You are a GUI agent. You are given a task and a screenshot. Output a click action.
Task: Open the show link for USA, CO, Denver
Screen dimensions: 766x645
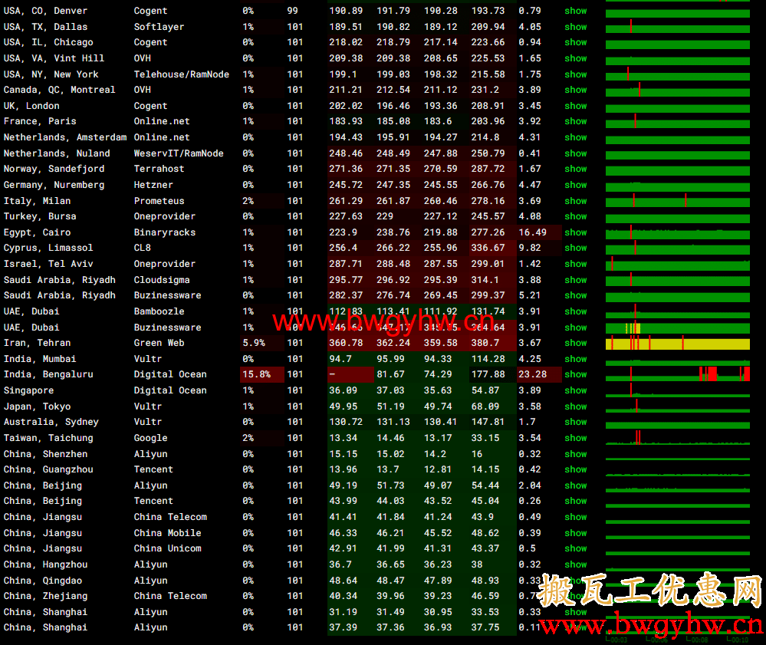(x=576, y=11)
